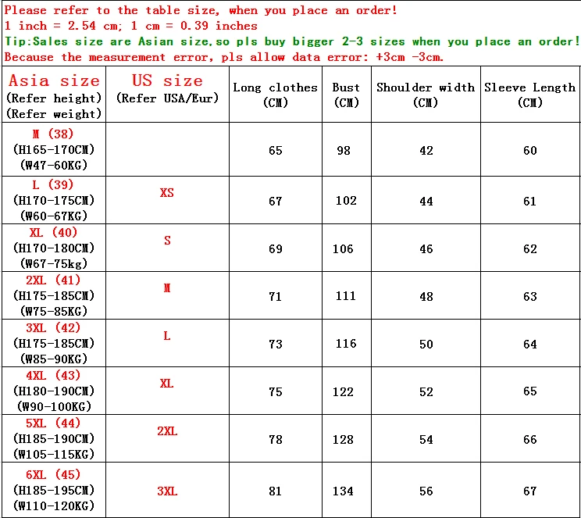
Task: Click the sleeve length value '65' in 4XL row
Action: click(x=530, y=391)
